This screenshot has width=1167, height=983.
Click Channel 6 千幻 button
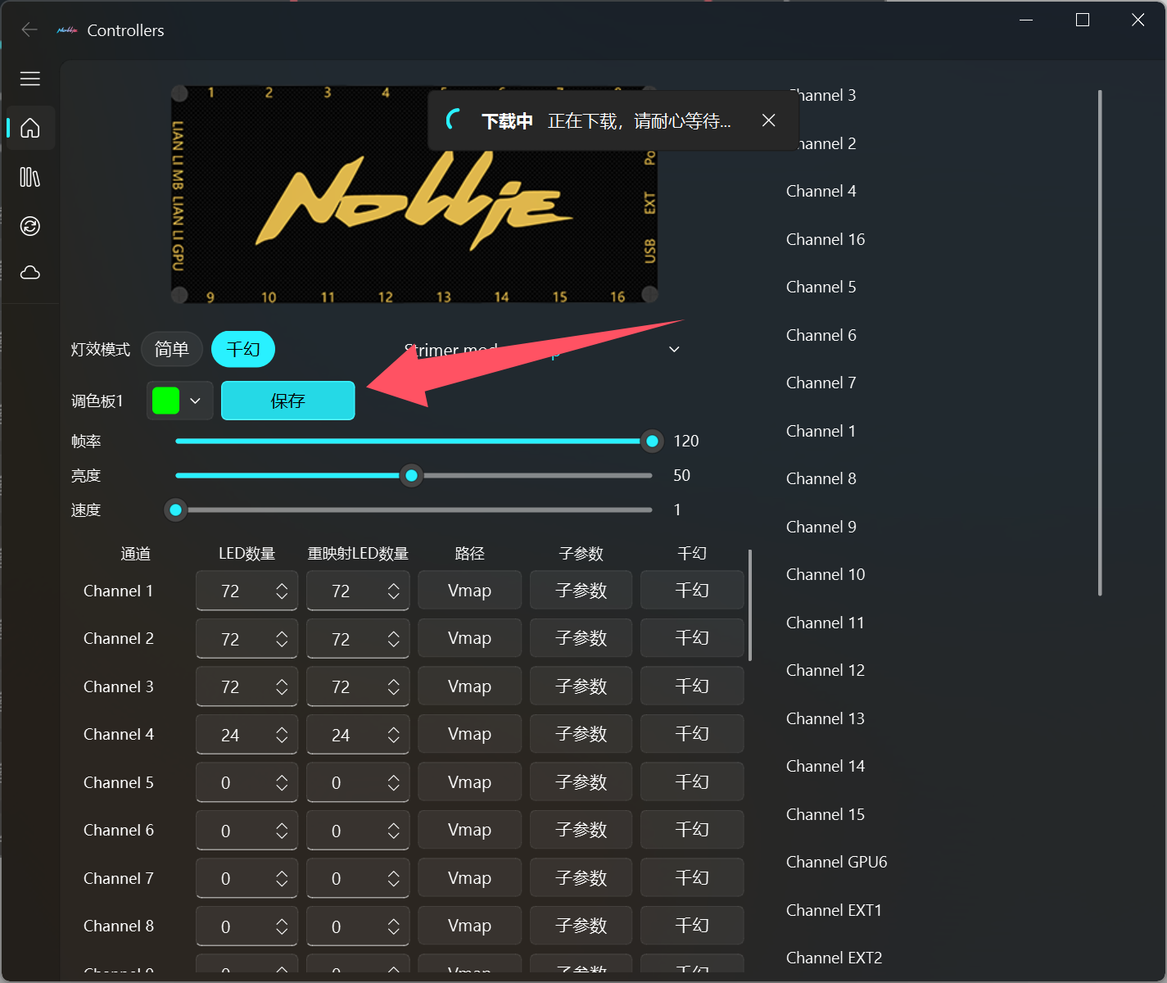pos(692,830)
